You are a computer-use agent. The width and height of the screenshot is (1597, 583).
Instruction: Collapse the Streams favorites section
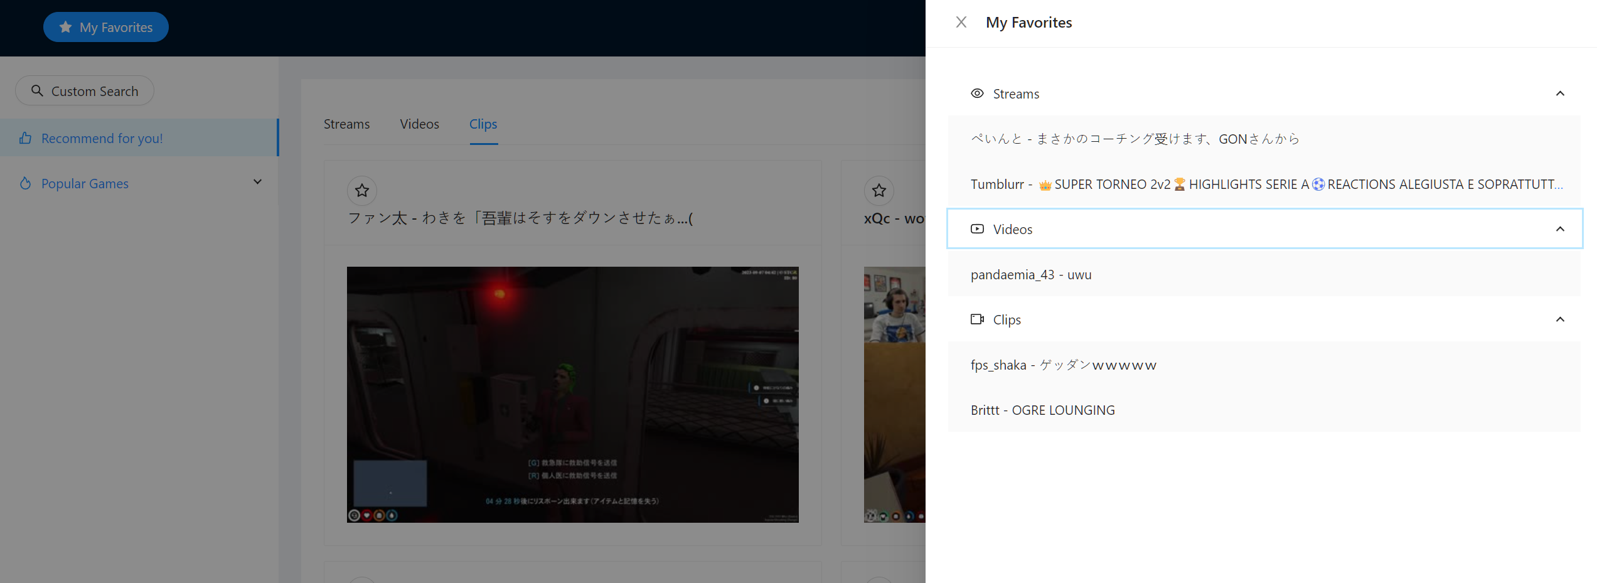[1560, 94]
